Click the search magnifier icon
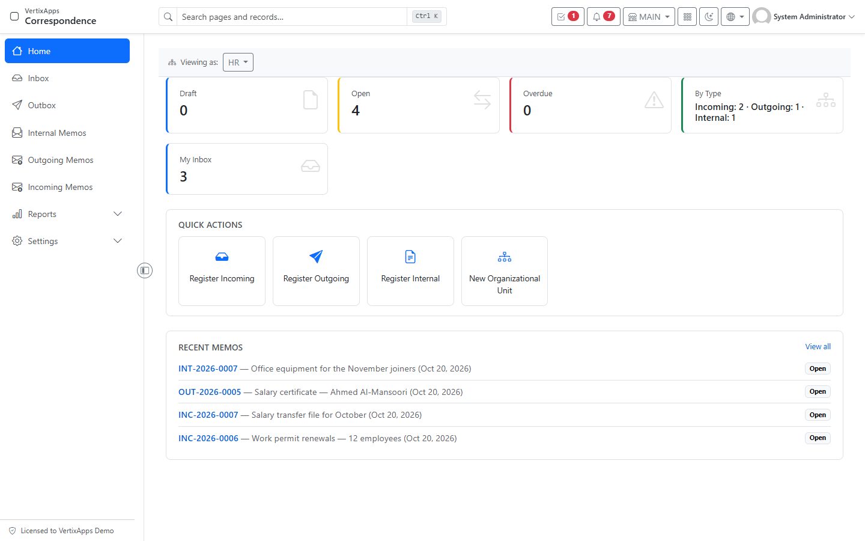Screen dimensions: 865x541 (x=168, y=17)
